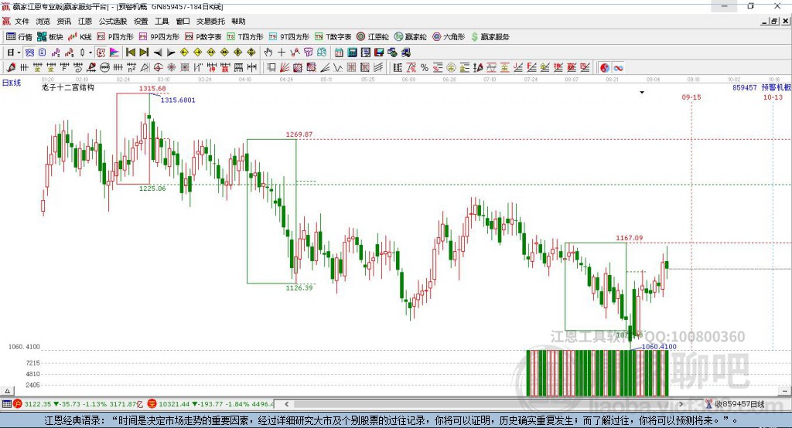Open the 行情 market quotes view

tap(19, 36)
